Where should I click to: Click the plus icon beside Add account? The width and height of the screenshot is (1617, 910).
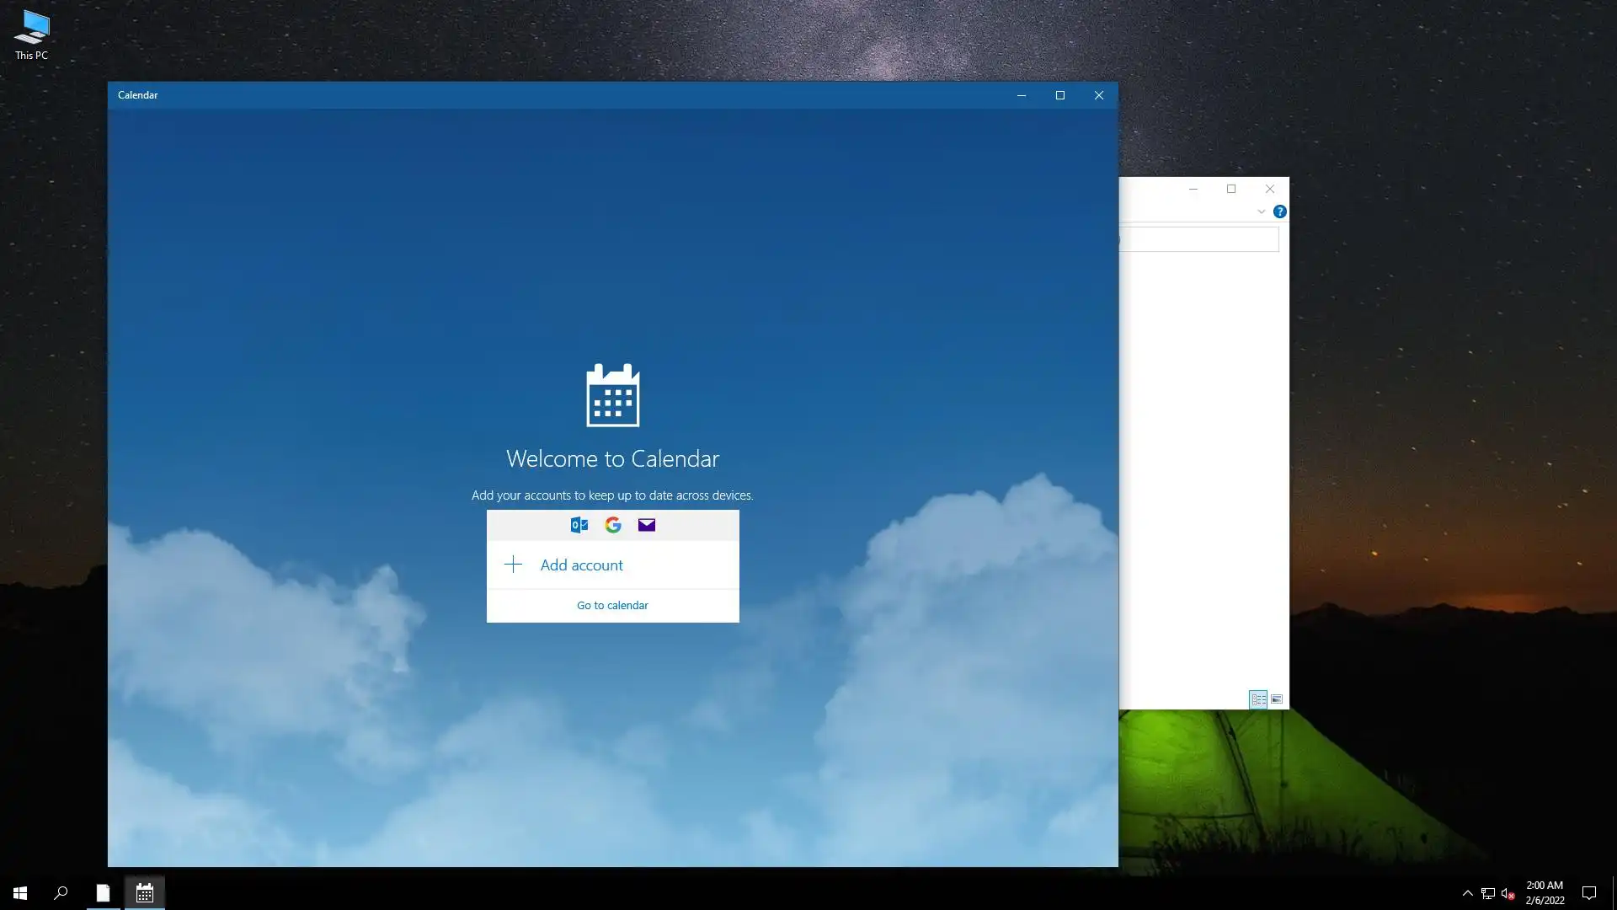click(513, 565)
